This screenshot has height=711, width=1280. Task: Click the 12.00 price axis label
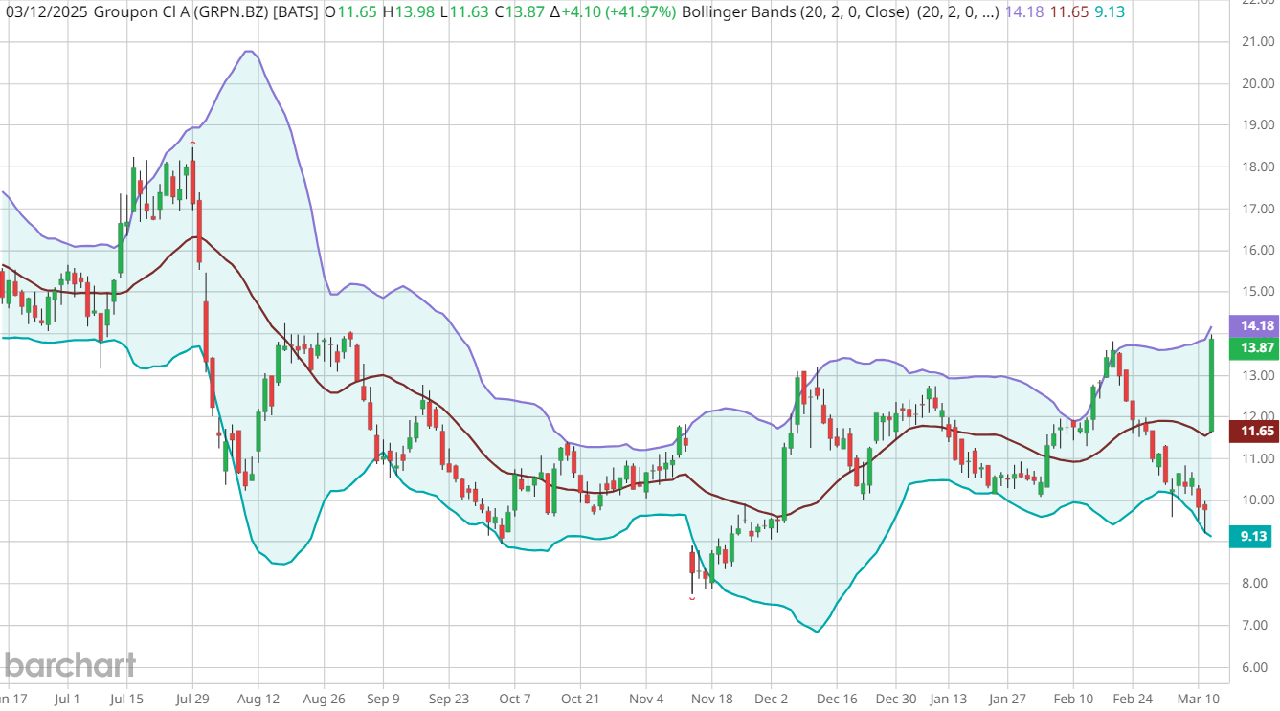point(1258,417)
